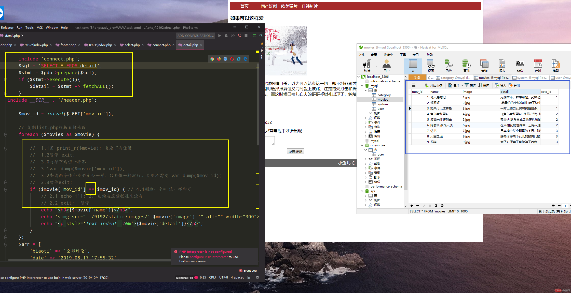Screen dimensions: 571x293
Task: Click the Debug icon in PhpStorm toolbar
Action: click(x=225, y=36)
